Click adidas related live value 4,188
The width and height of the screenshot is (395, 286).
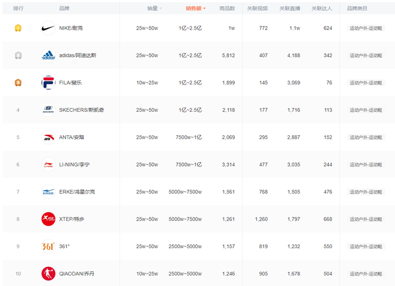click(294, 55)
